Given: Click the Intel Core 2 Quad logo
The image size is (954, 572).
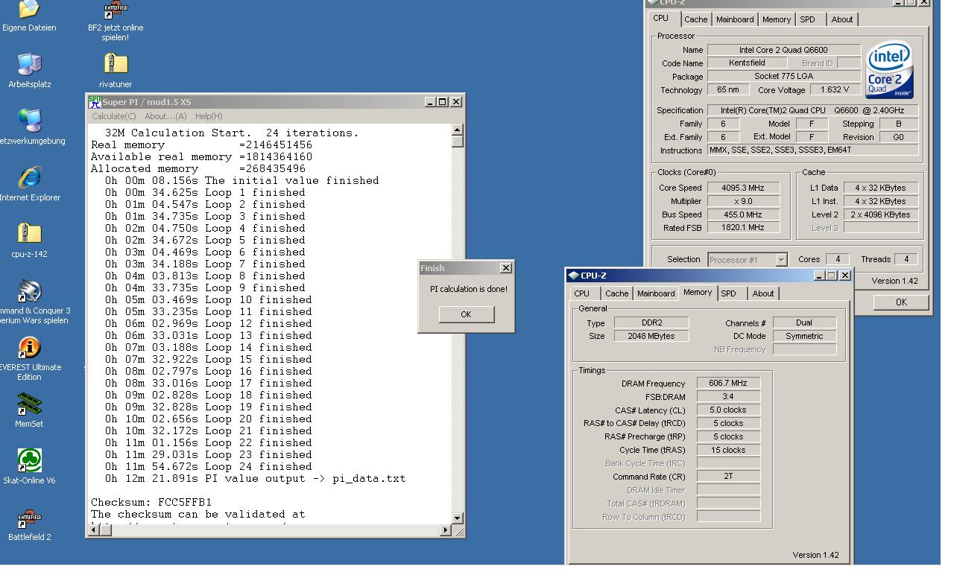Looking at the screenshot, I should (x=891, y=71).
